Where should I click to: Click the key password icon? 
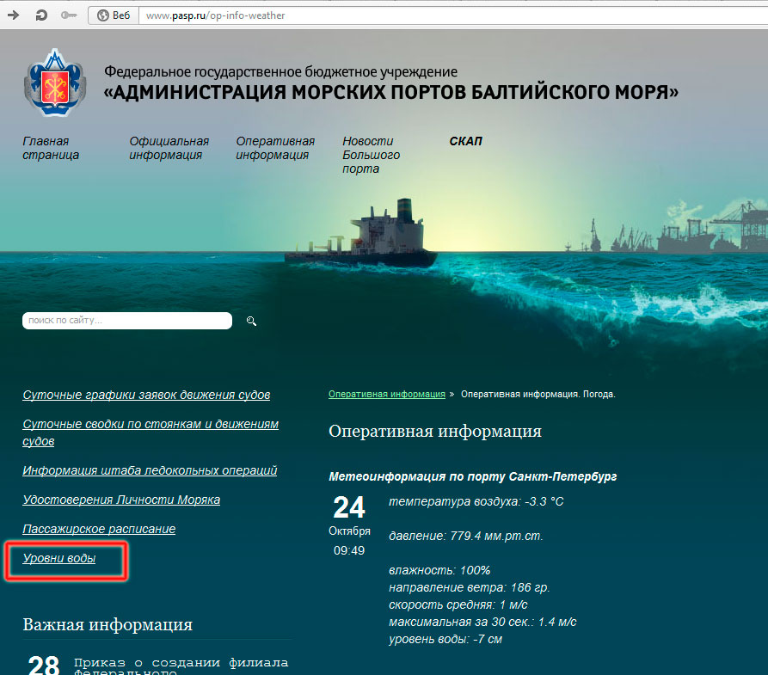click(x=70, y=15)
